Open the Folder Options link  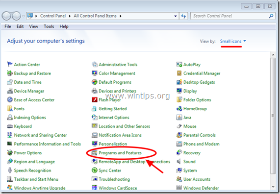(197, 100)
